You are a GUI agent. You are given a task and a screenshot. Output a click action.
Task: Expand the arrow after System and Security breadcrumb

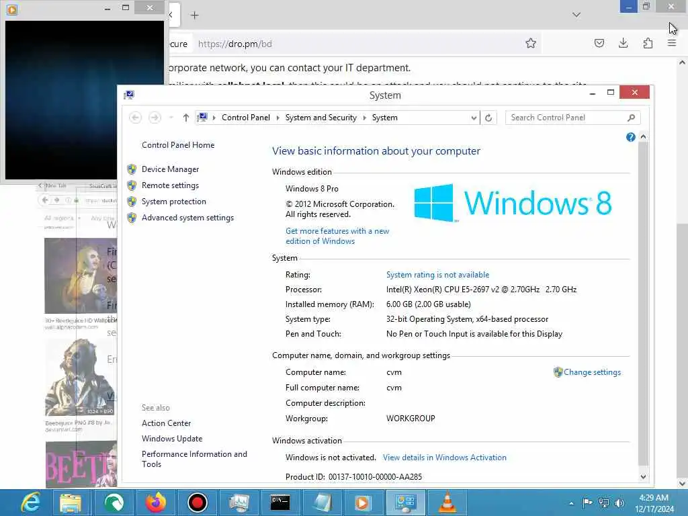[364, 118]
